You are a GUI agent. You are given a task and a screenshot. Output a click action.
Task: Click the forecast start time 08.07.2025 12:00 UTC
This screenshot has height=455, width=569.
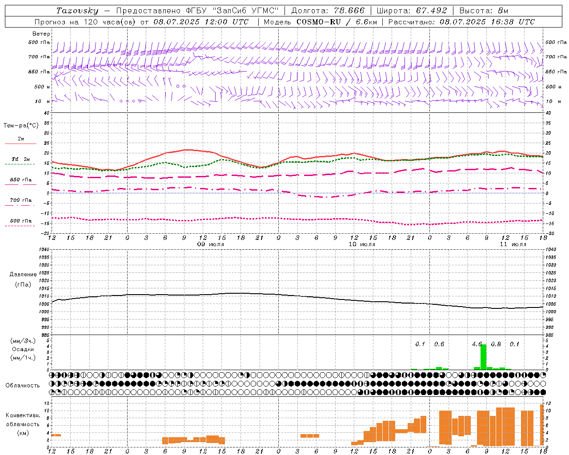201,22
